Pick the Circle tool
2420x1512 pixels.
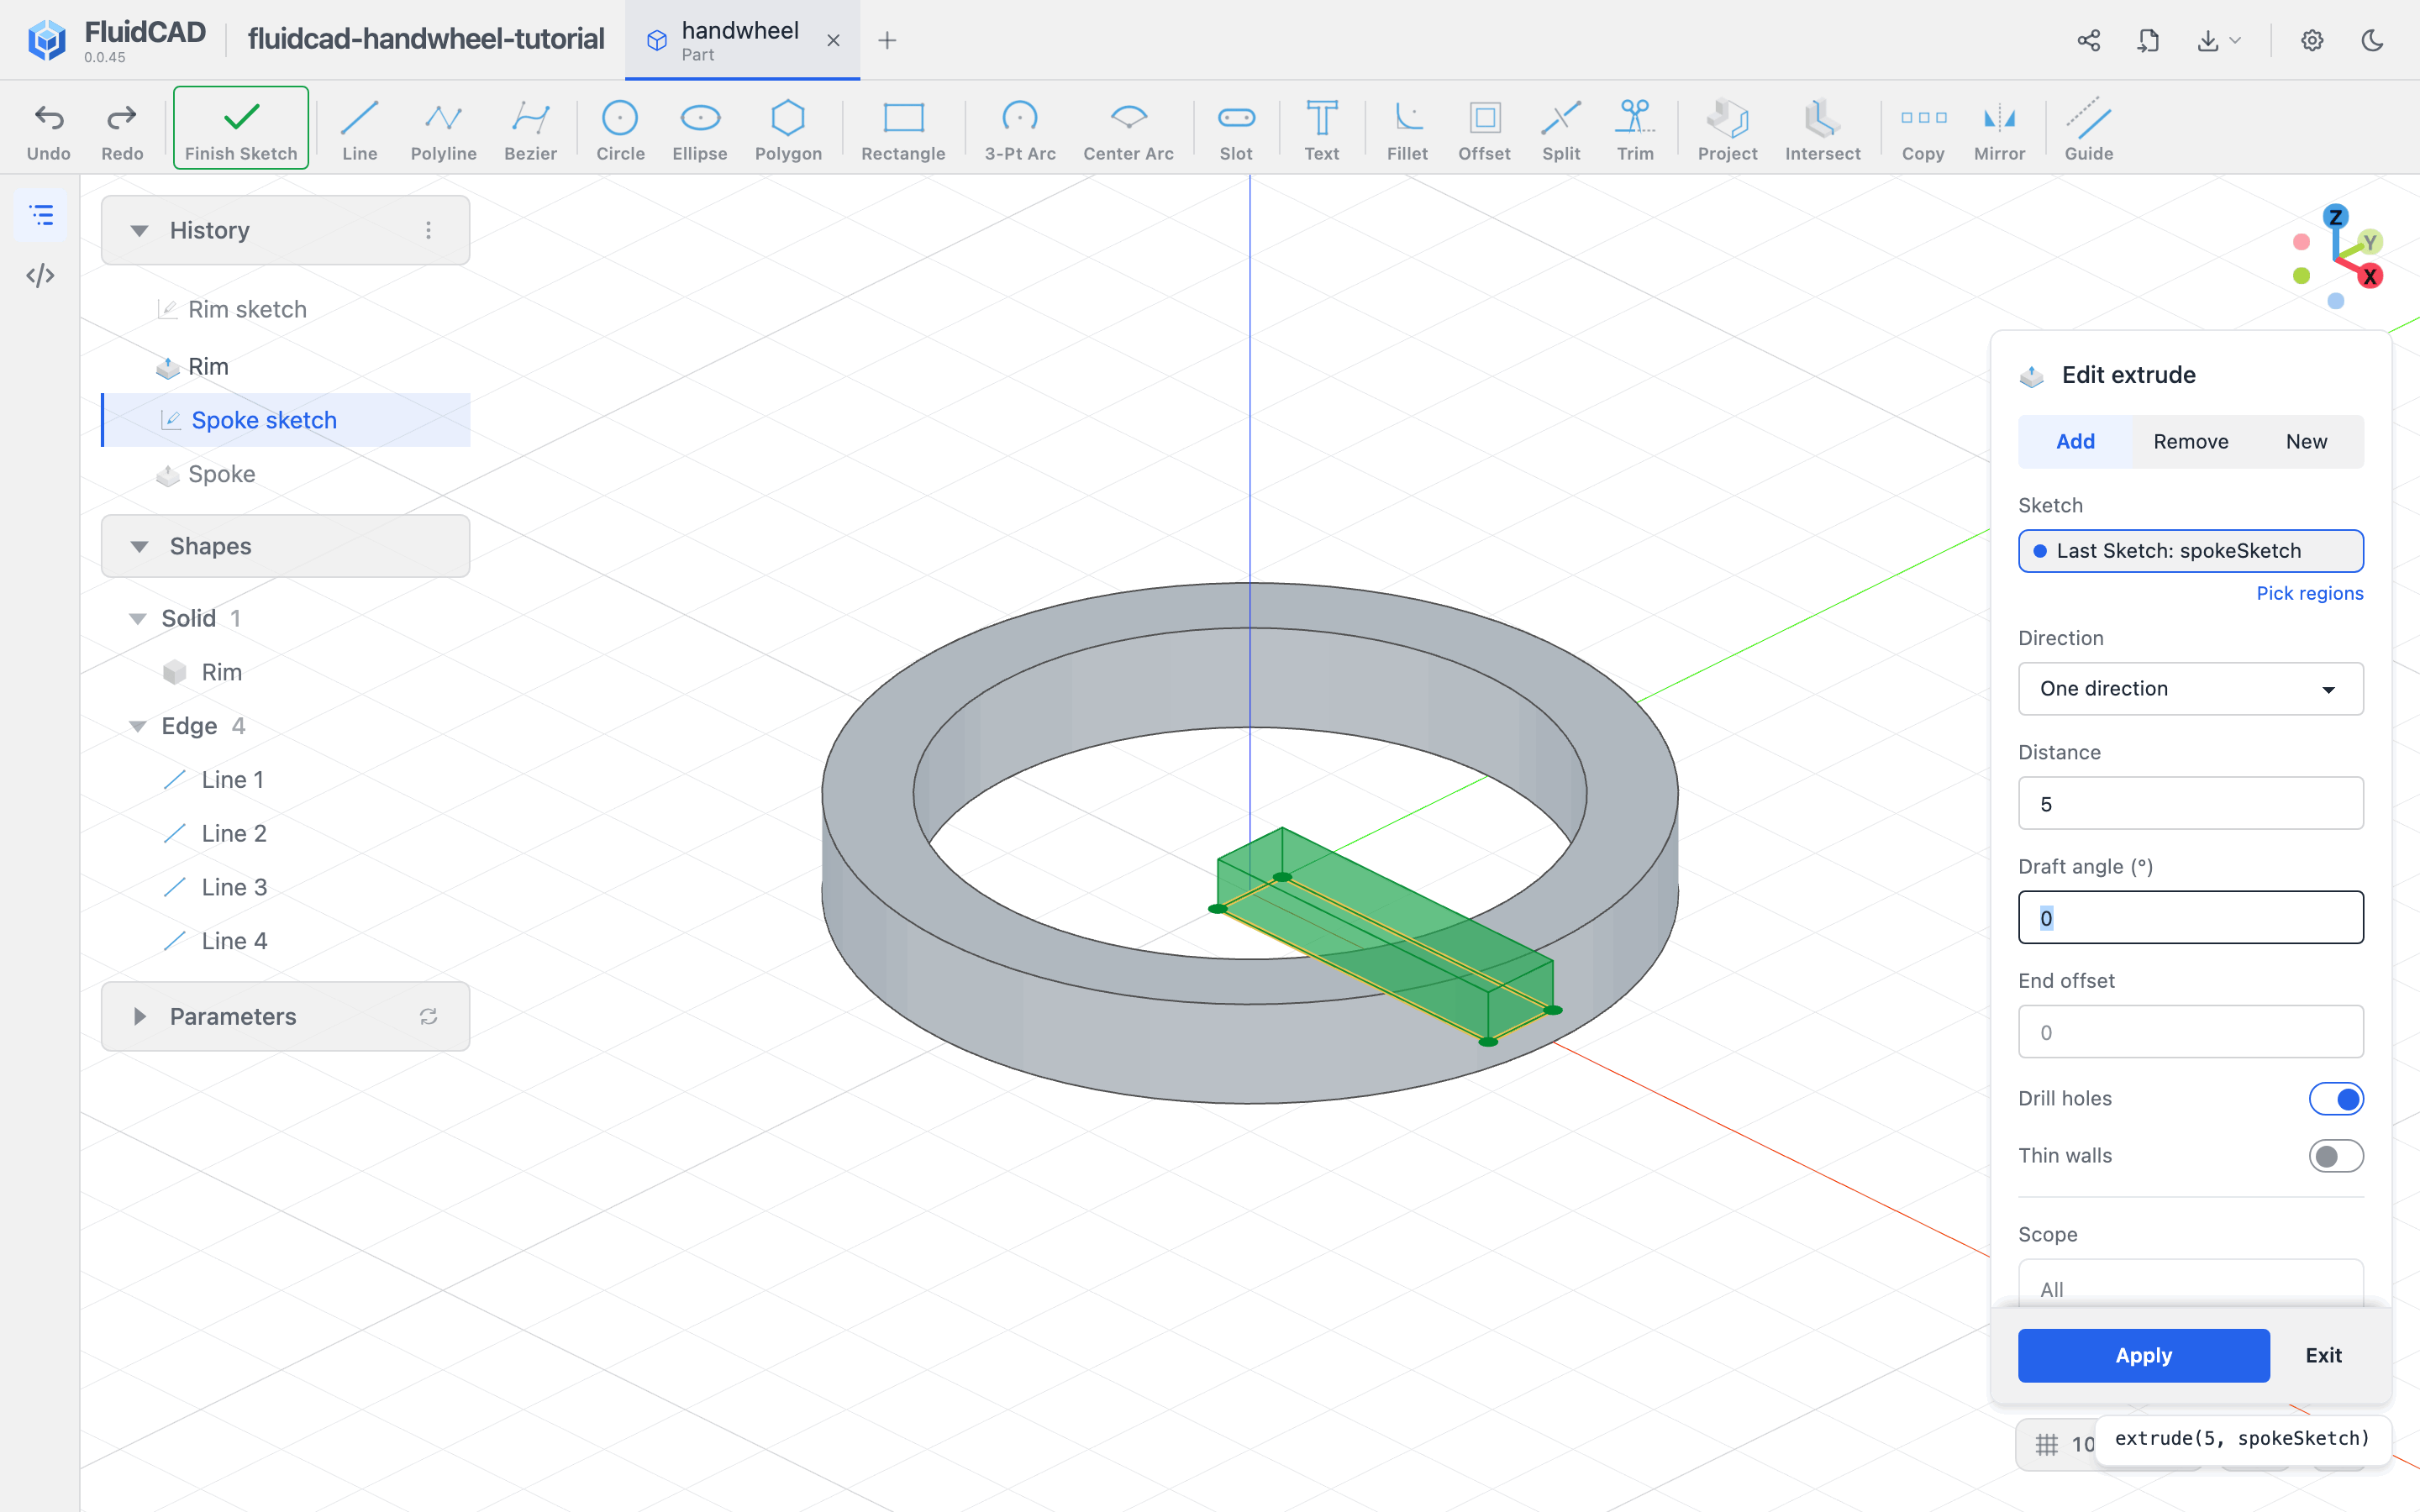tap(620, 129)
